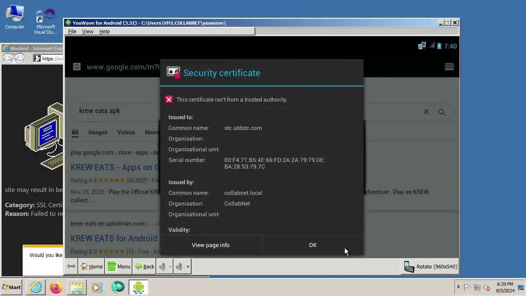
Task: Click the certificate serial number value
Action: tap(275, 163)
